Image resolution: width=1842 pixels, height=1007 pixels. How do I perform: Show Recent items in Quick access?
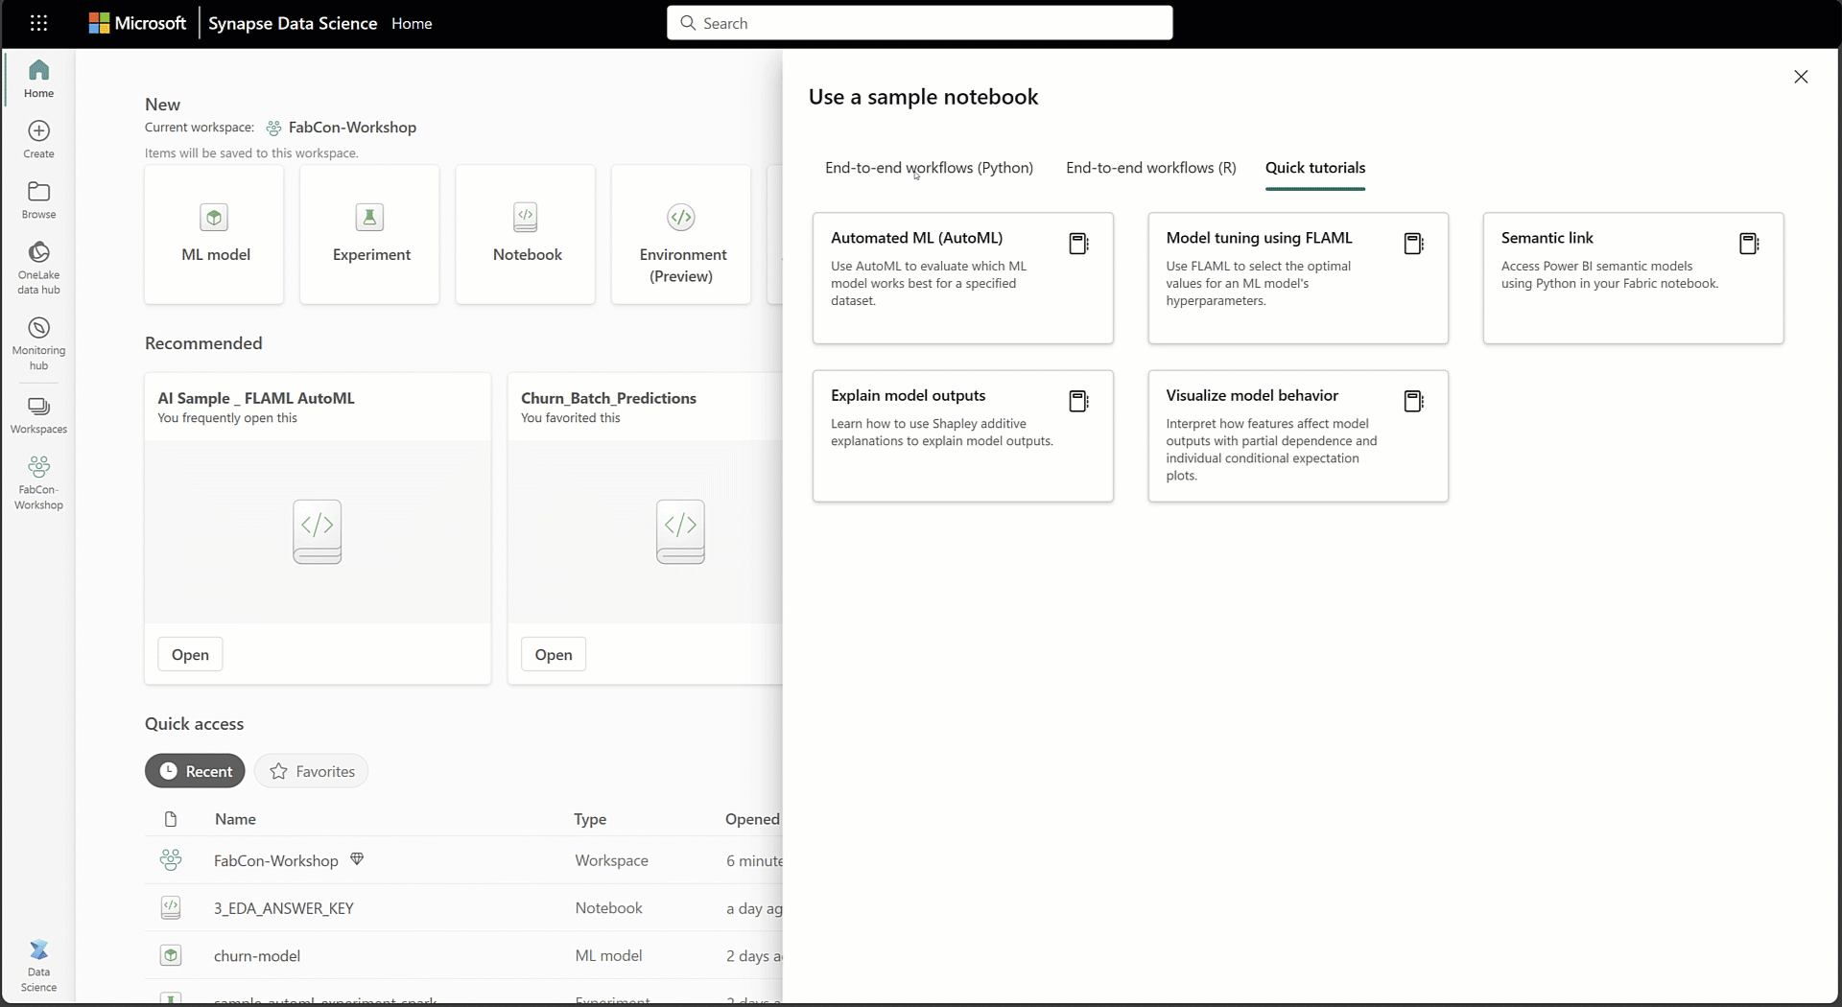point(196,771)
